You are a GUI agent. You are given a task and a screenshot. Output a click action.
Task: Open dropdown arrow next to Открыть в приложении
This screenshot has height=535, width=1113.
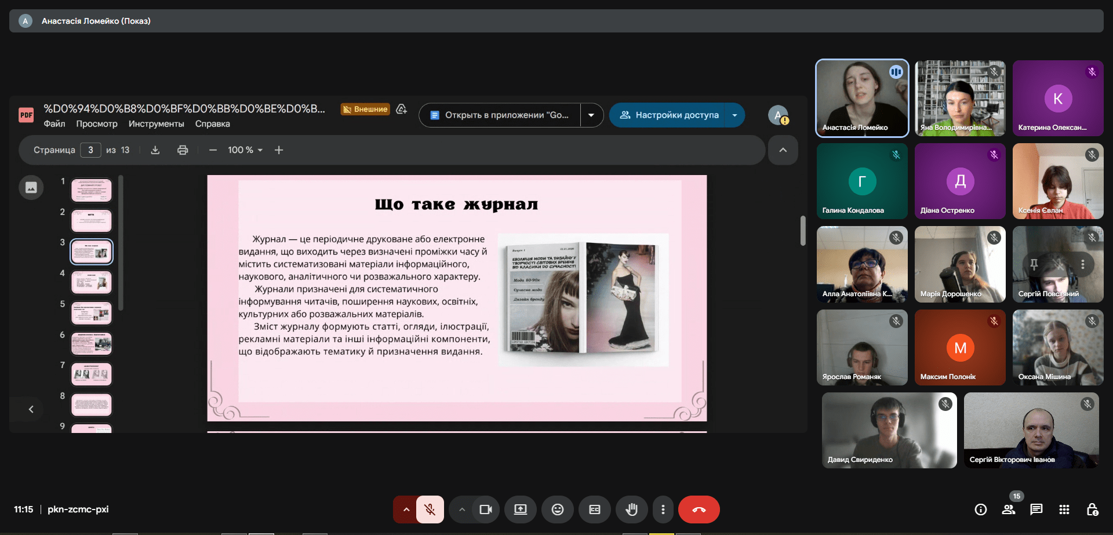[591, 115]
